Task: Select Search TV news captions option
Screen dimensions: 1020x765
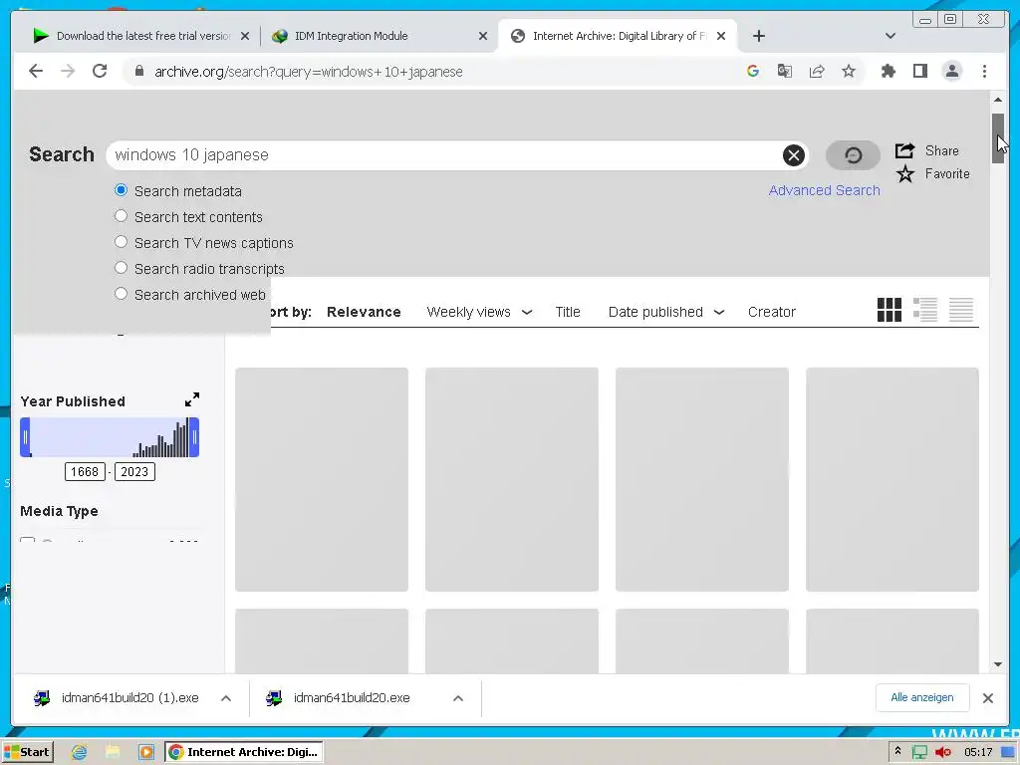Action: coord(121,242)
